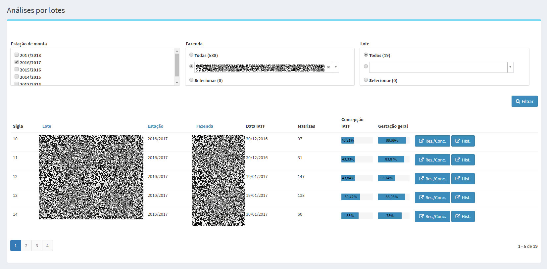Choose Selecionar (0) under Lote
This screenshot has width=547, height=269.
coord(366,80)
